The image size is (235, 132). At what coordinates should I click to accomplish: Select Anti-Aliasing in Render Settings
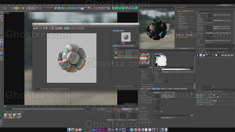[182, 18]
